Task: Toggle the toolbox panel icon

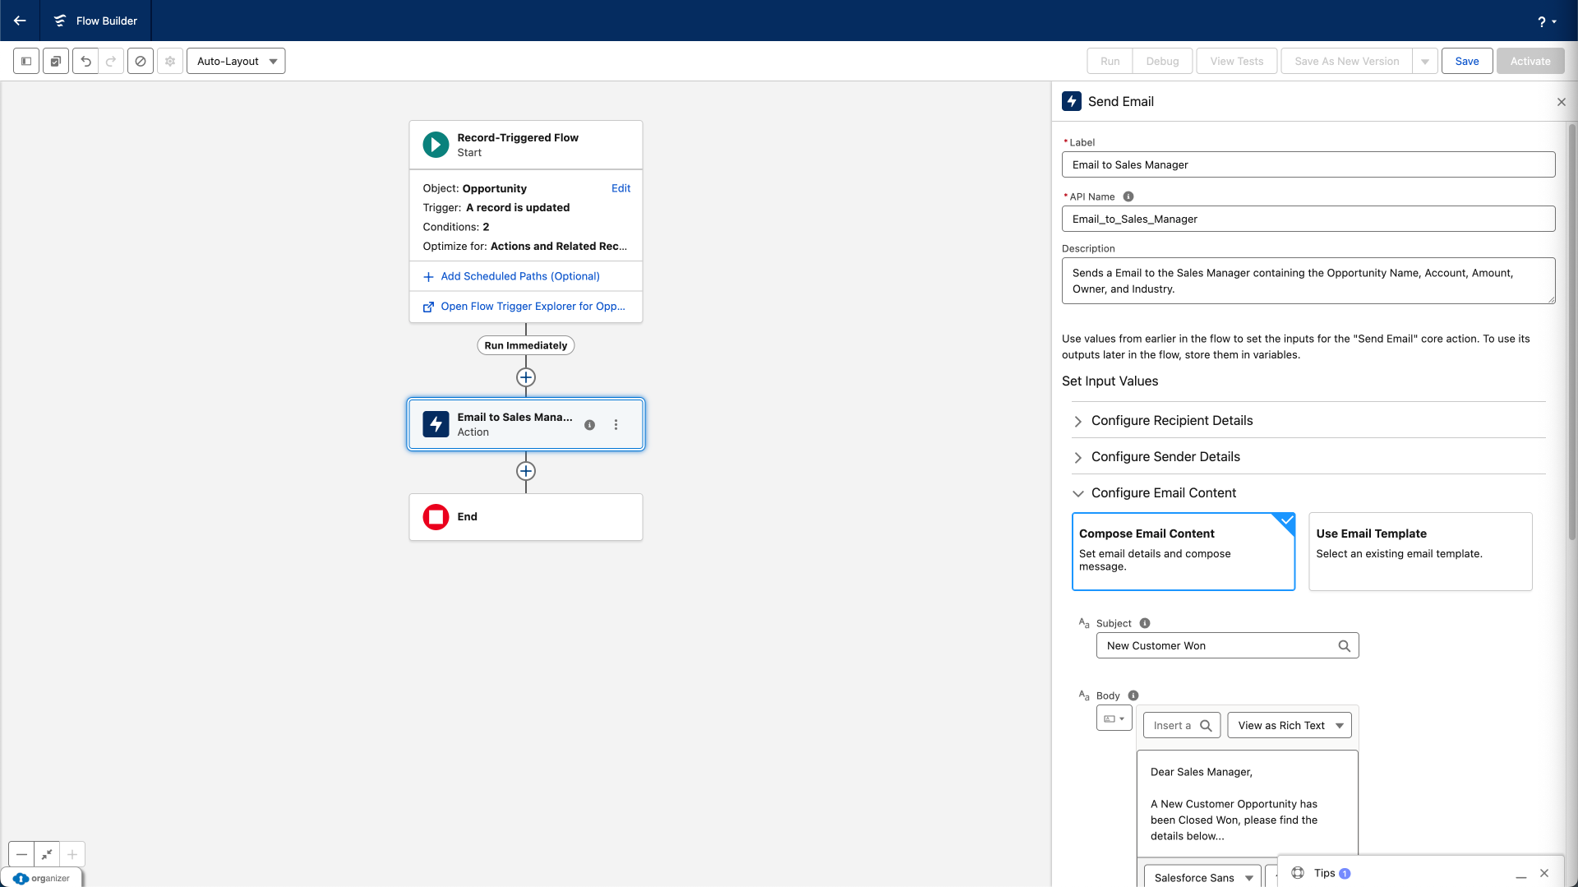Action: pos(26,61)
